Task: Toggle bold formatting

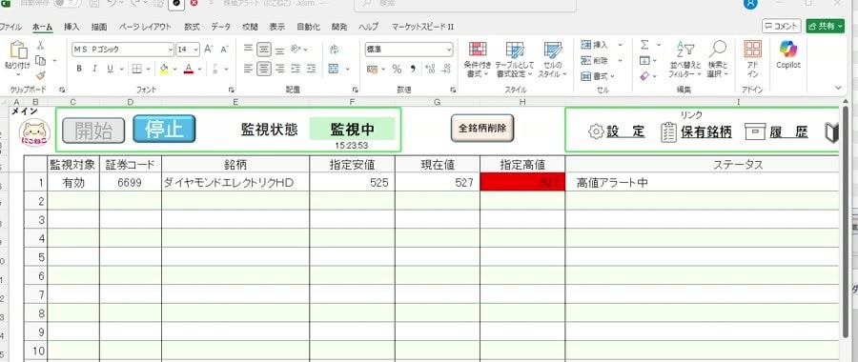Action: click(x=79, y=69)
